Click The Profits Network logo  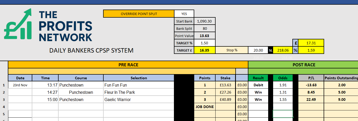48,25
